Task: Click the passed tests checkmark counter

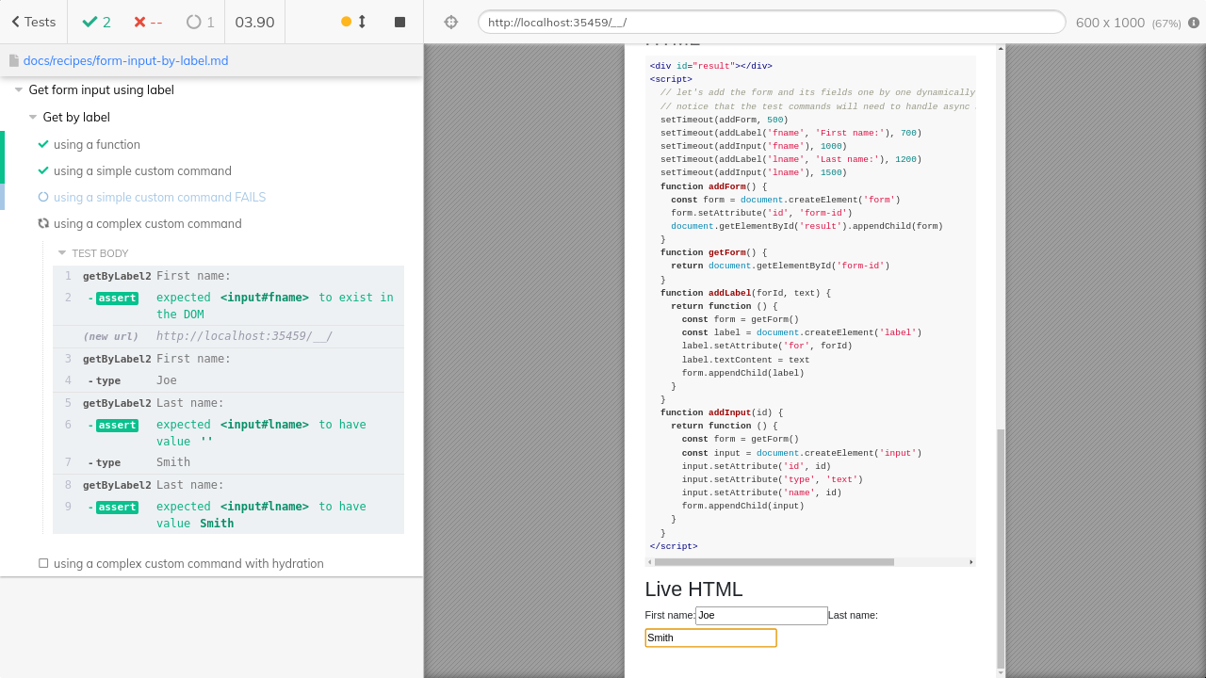Action: coord(97,22)
